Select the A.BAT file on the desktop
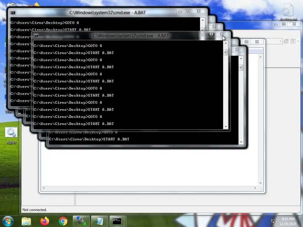The width and height of the screenshot is (303, 227). [11, 135]
